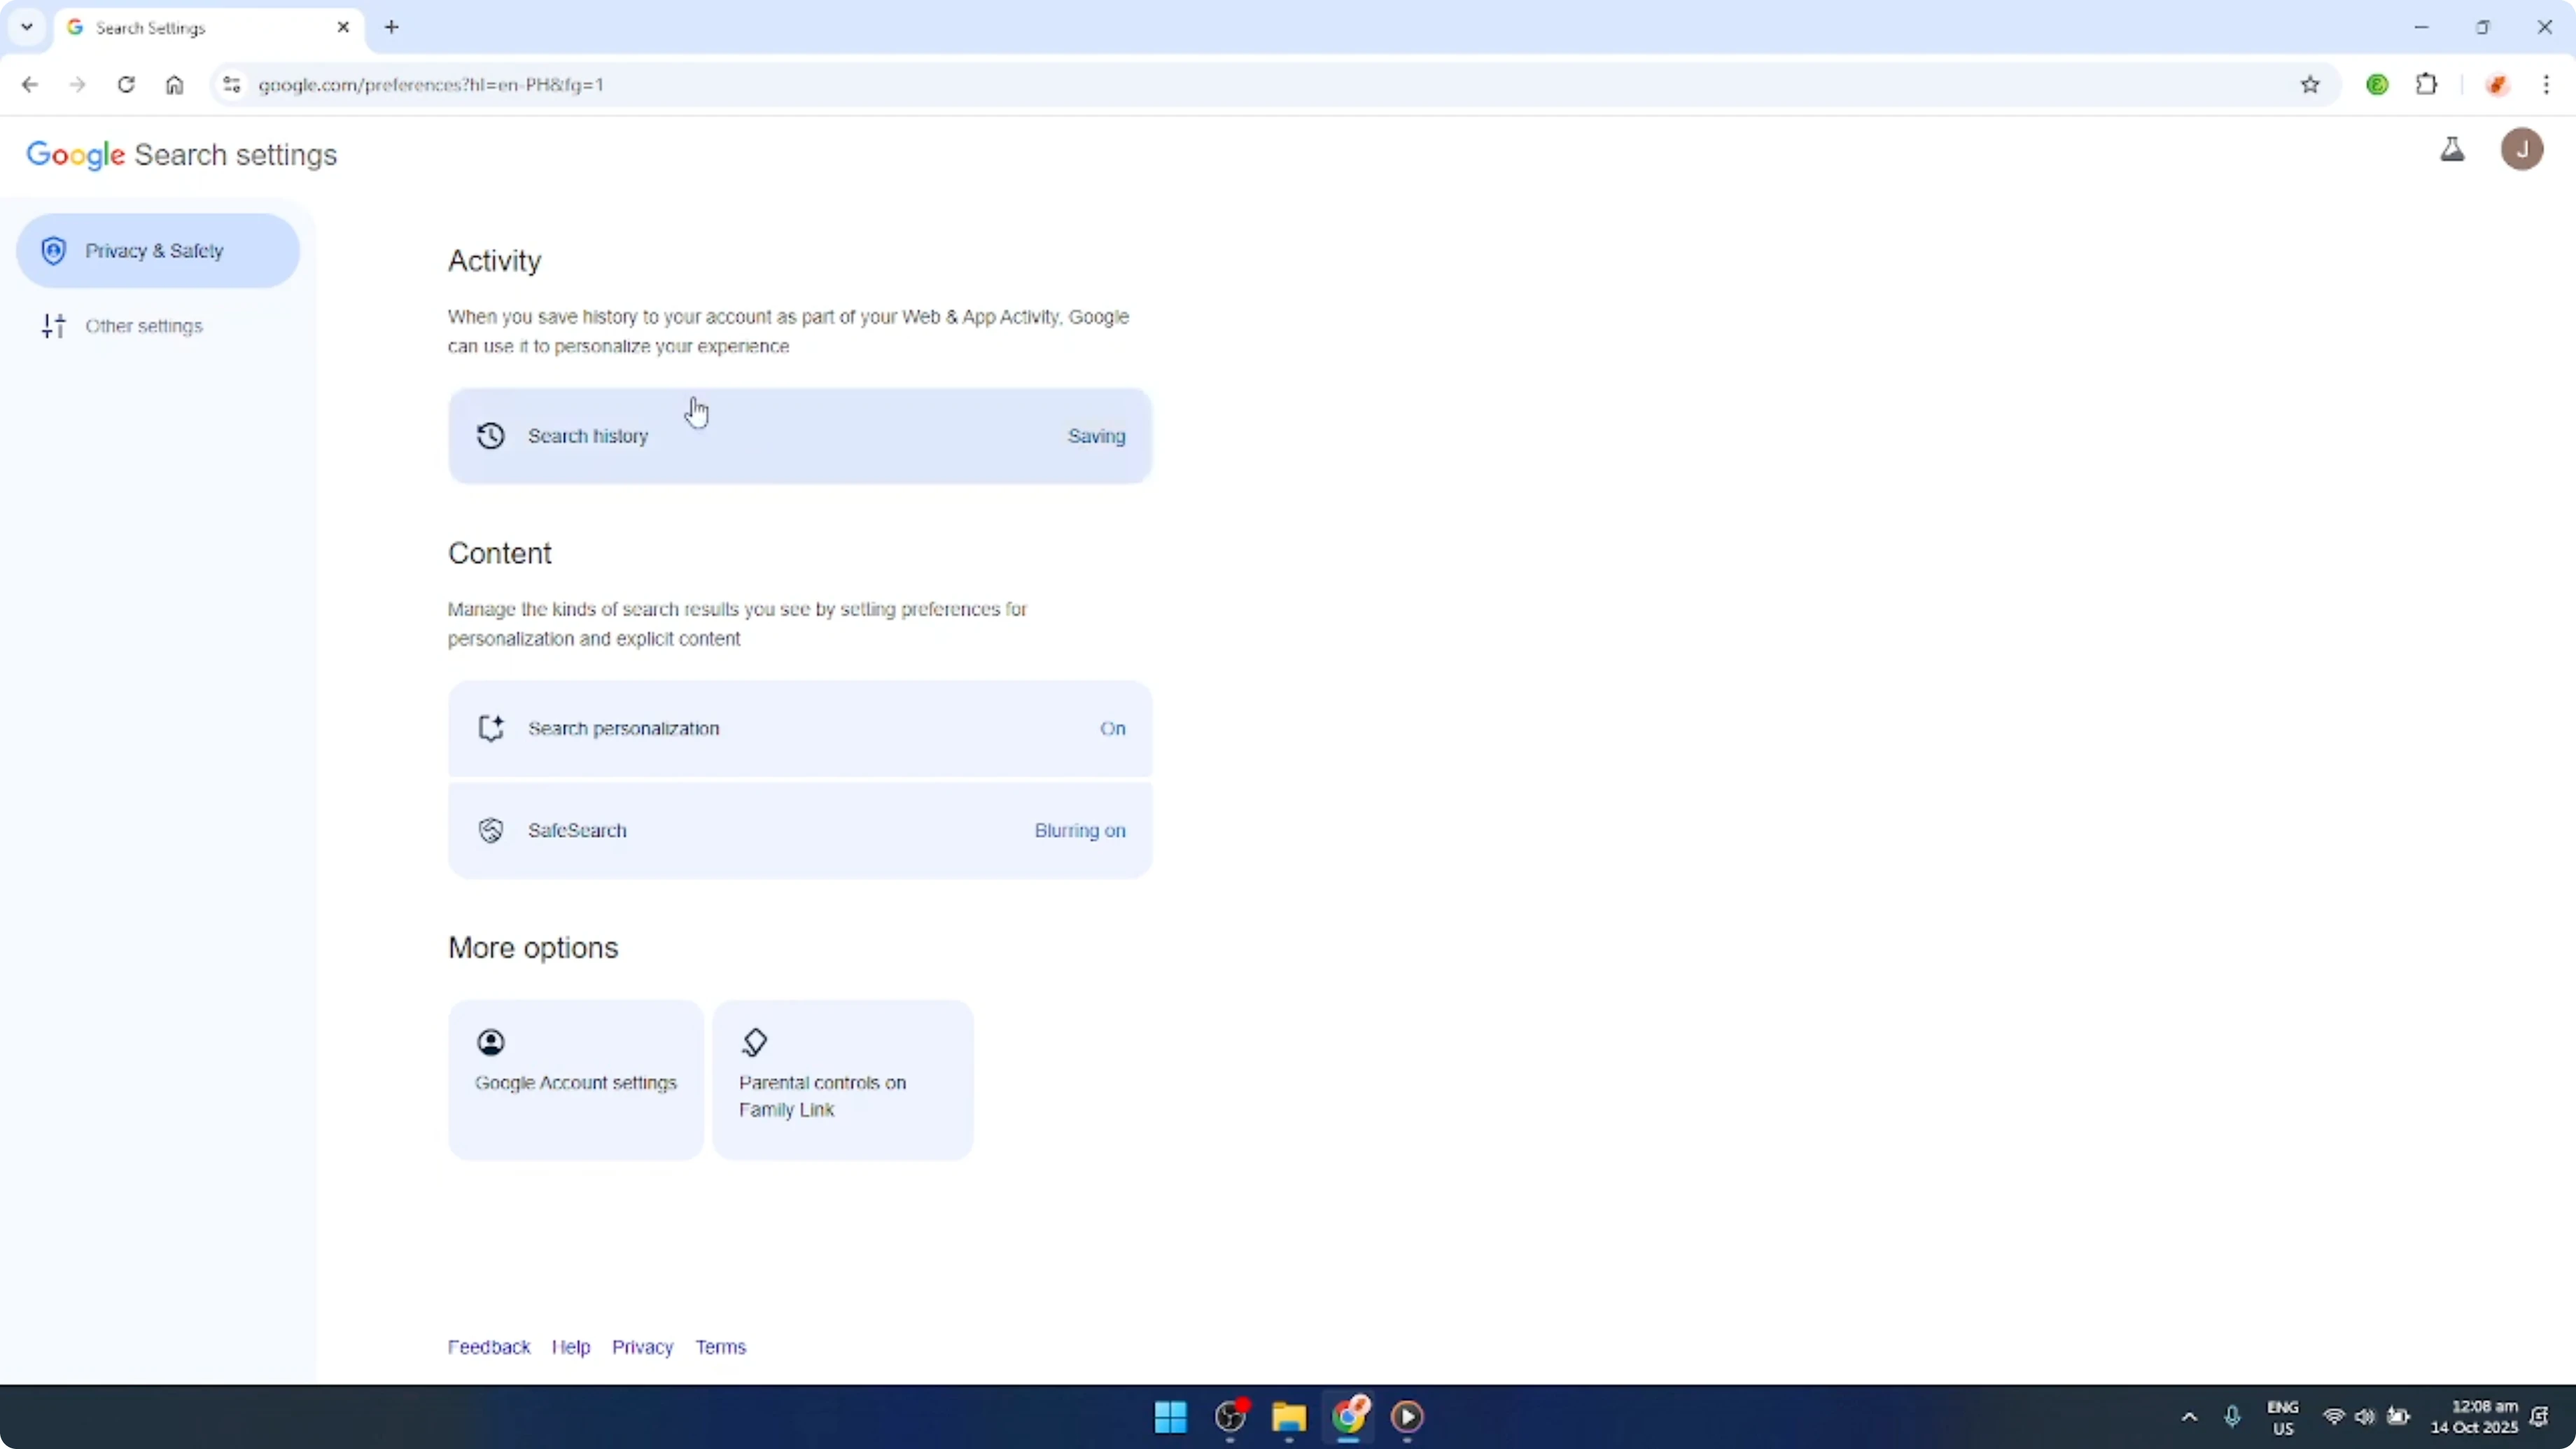Open the tab search dropdown arrow

pos(27,27)
